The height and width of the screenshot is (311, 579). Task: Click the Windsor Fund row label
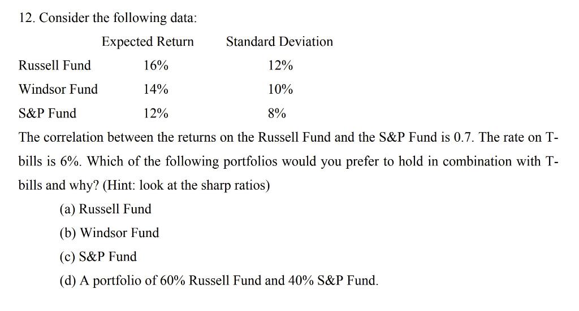(x=58, y=89)
